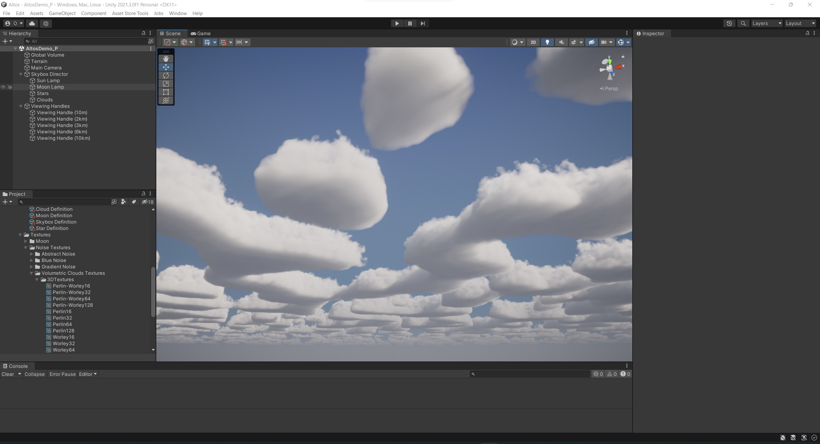
Task: Click the Clear button in the Console
Action: coord(7,374)
